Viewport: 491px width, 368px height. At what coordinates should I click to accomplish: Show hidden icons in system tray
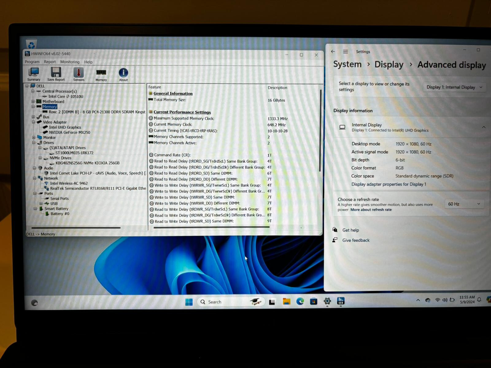(418, 300)
